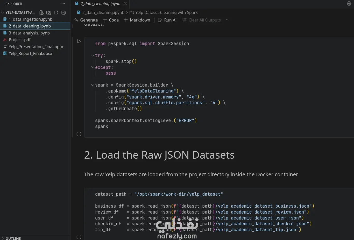Click the 'pass' statement in the code
354x240 pixels.
tap(111, 73)
